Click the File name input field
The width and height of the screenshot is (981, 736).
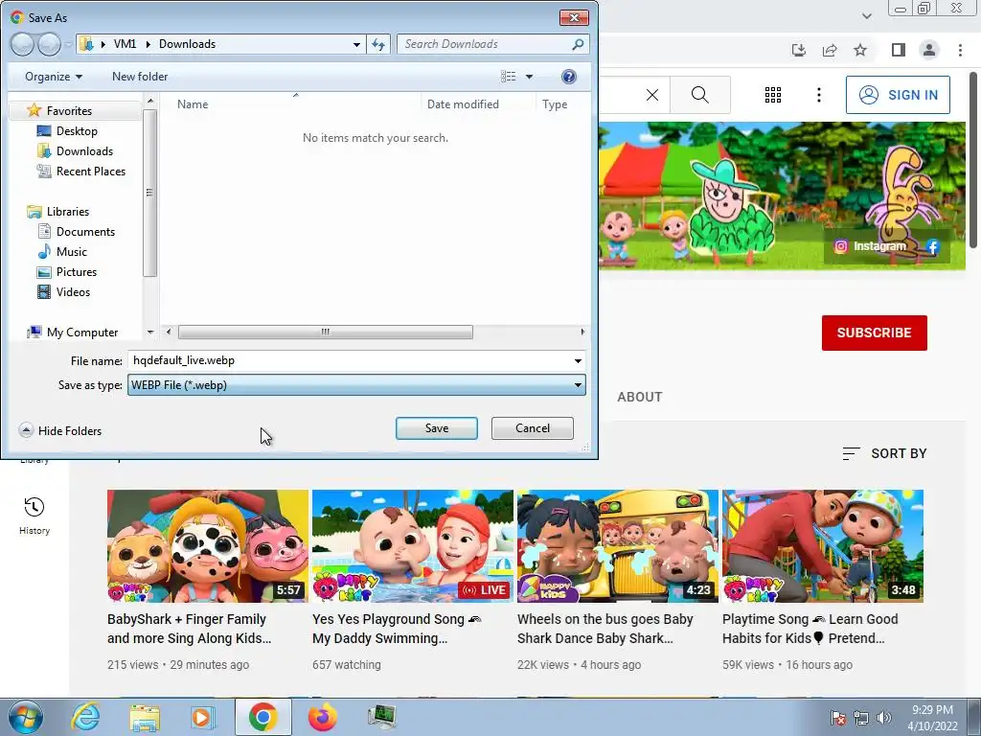coord(349,360)
